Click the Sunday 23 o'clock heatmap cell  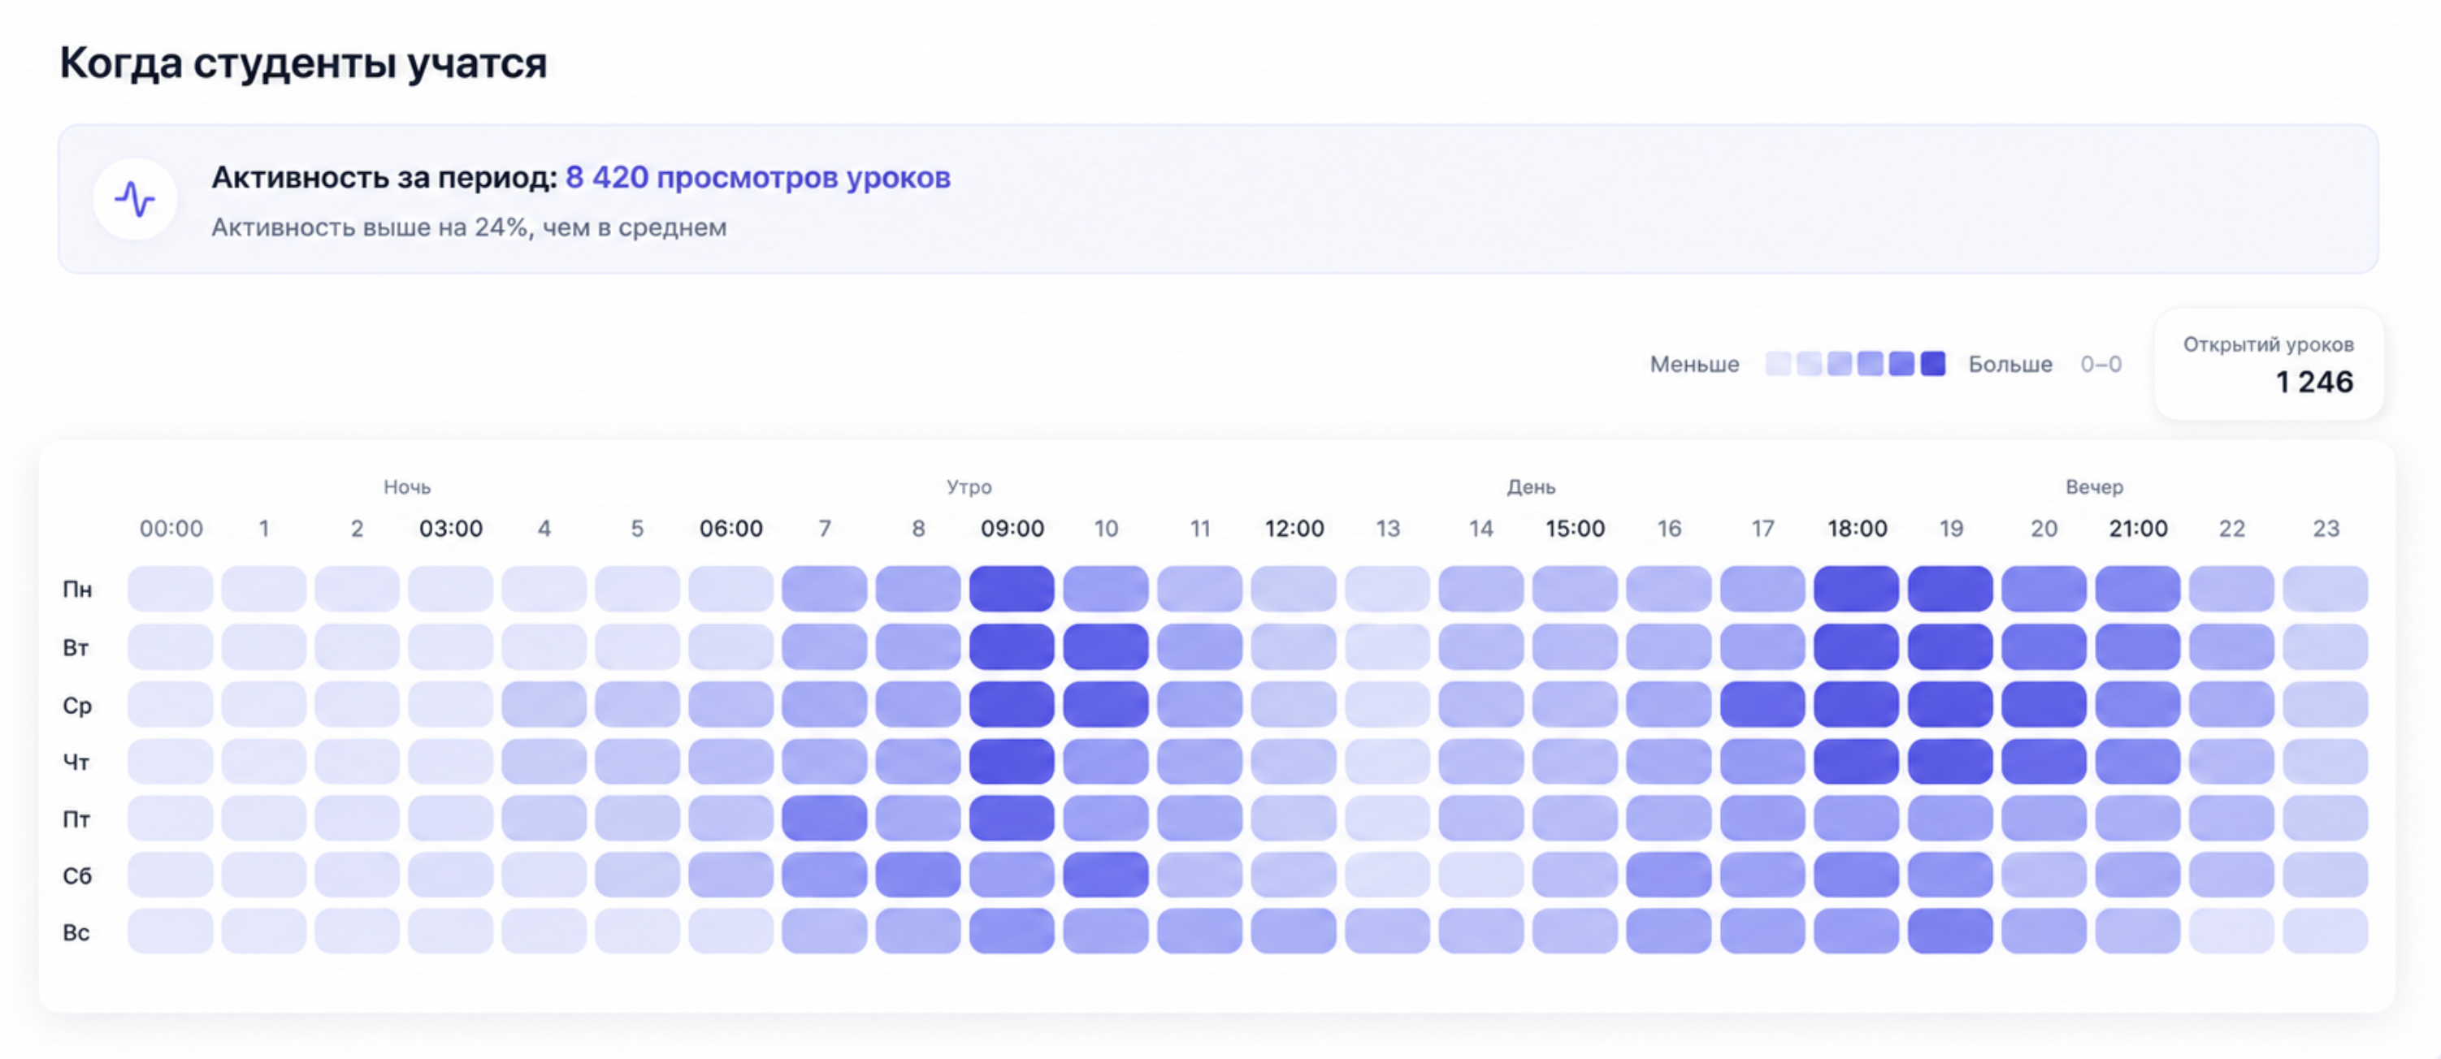pyautogui.click(x=2325, y=931)
